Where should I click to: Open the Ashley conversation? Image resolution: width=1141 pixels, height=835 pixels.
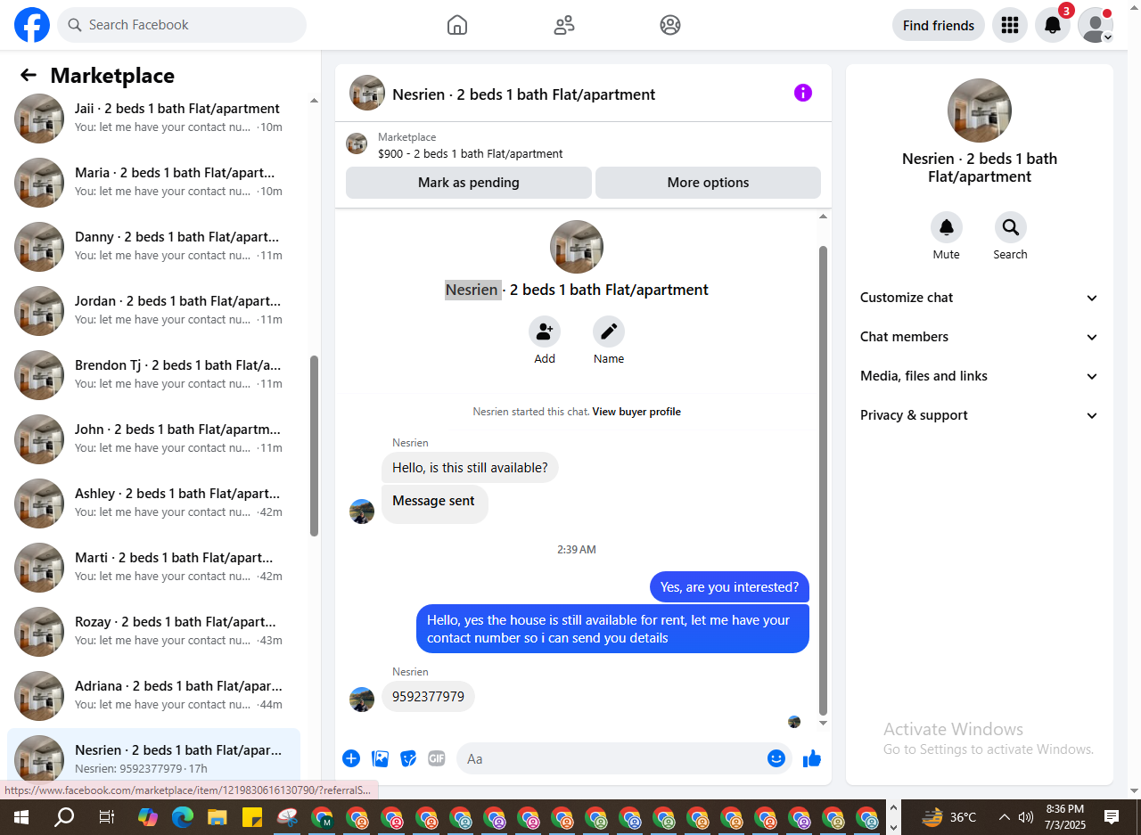pyautogui.click(x=153, y=503)
